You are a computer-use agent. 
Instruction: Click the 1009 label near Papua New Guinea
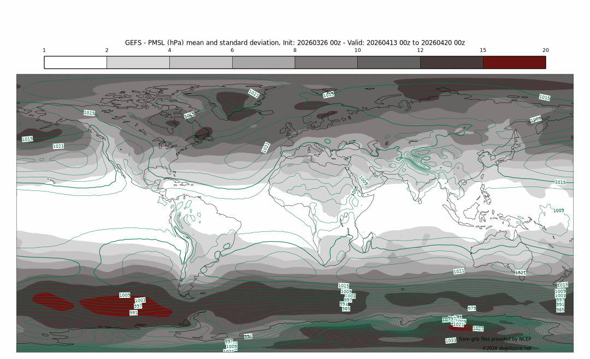click(x=558, y=211)
